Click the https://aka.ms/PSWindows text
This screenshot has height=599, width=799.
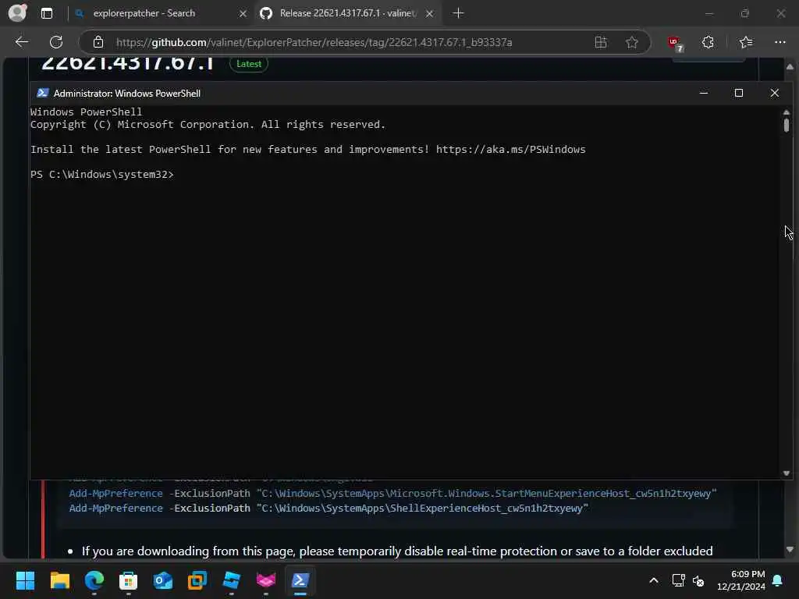[x=510, y=149]
